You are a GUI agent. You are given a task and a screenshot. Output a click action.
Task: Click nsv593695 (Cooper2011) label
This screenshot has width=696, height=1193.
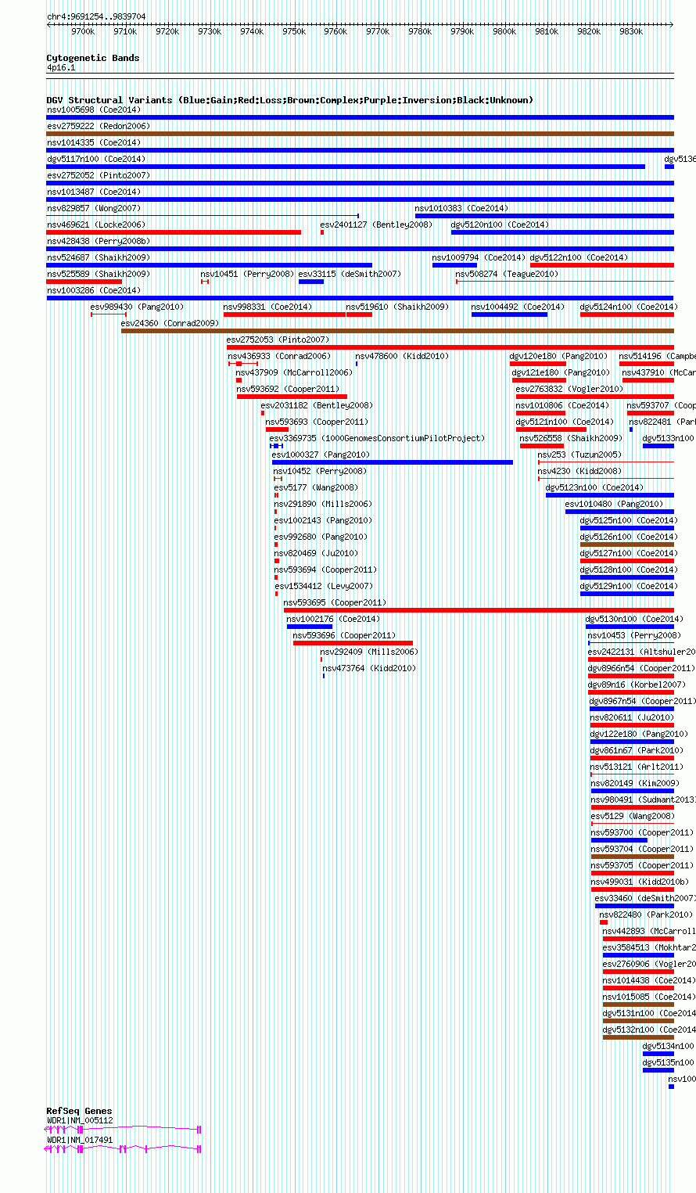point(335,602)
